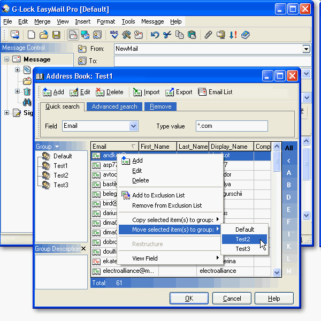The image size is (321, 321).
Task: Click the OK button
Action: click(189, 299)
